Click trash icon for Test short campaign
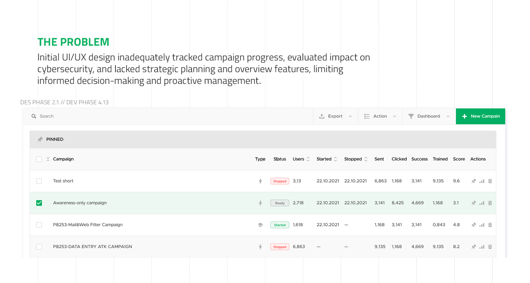 point(490,181)
